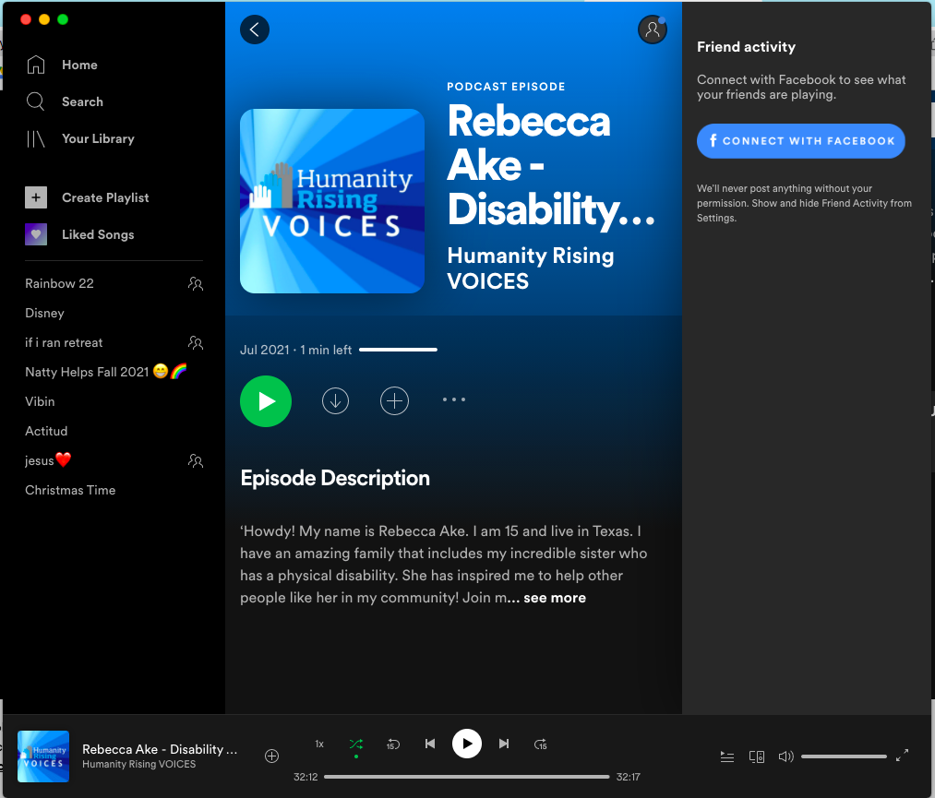This screenshot has width=935, height=798.
Task: Go to the previous track
Action: pyautogui.click(x=430, y=744)
